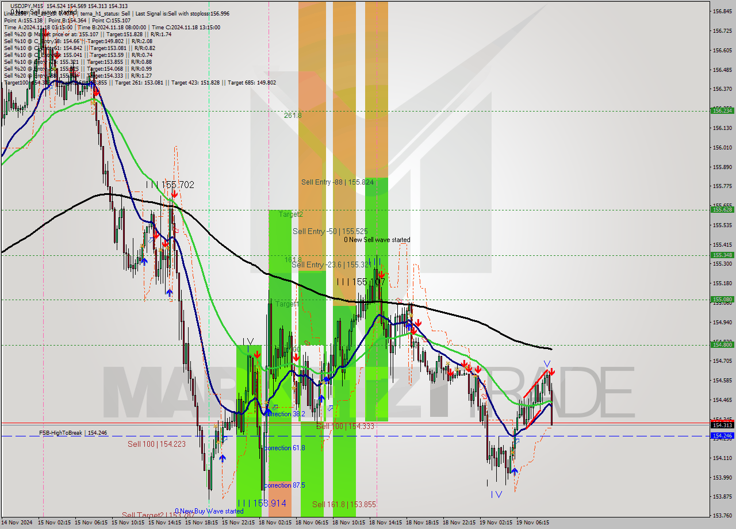Click the 'Target 685: 149.802' info text
The image size is (736, 529).
pos(252,82)
